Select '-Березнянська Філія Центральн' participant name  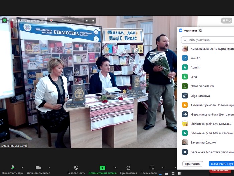click(x=212, y=115)
